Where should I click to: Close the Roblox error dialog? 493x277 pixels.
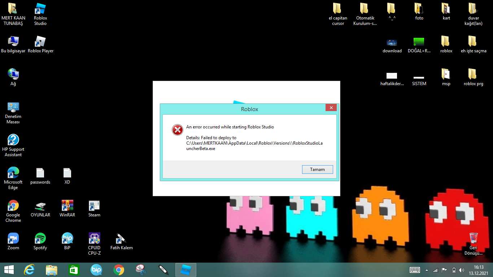click(x=331, y=107)
